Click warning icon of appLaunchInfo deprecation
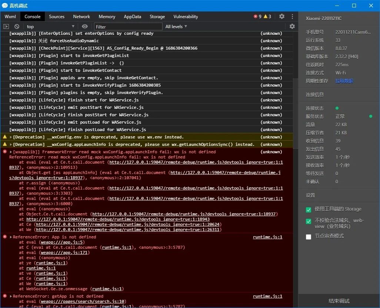380x308 pixels. [x=4, y=144]
